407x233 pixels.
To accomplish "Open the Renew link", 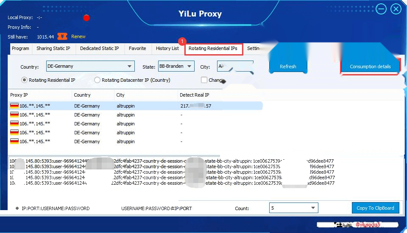I will coord(78,36).
